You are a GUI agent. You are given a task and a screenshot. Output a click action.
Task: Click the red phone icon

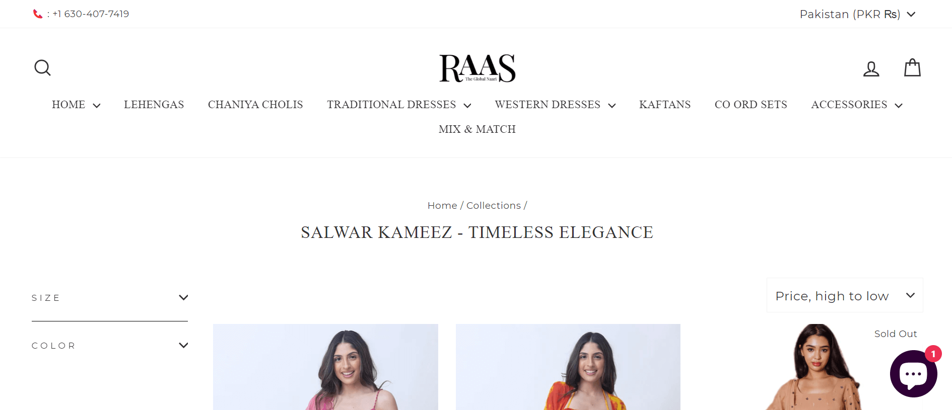38,14
